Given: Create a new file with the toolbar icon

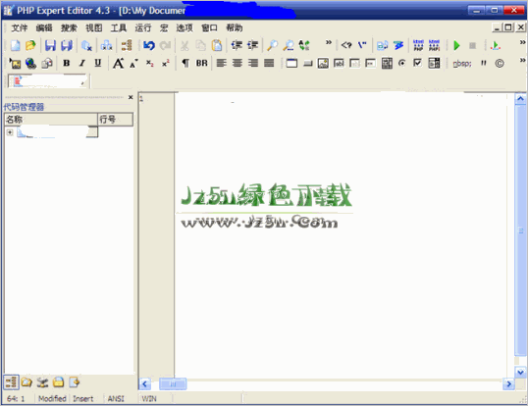Looking at the screenshot, I should (x=16, y=45).
